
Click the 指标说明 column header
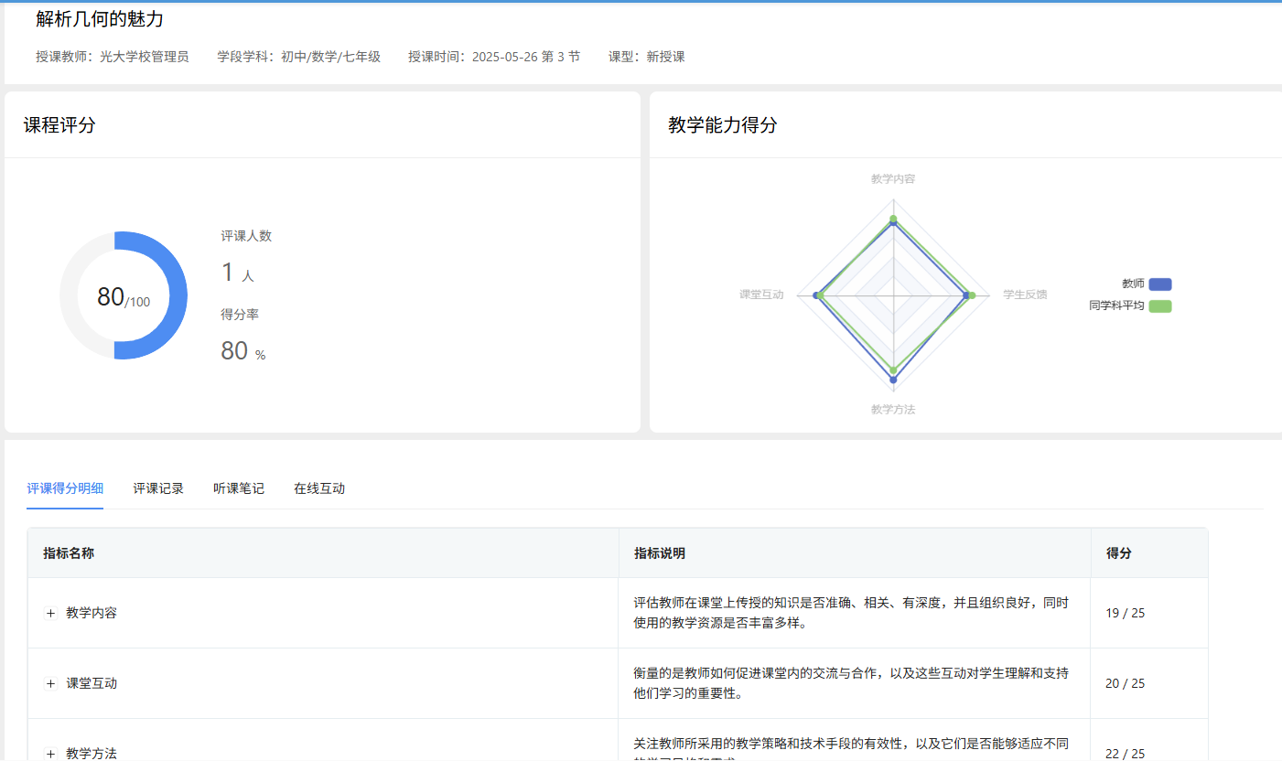tap(660, 553)
